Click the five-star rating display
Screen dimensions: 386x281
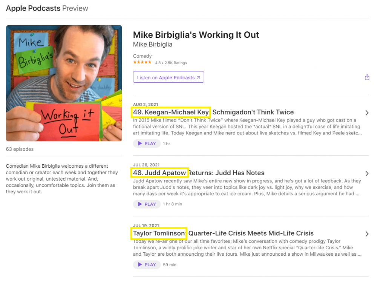point(142,62)
